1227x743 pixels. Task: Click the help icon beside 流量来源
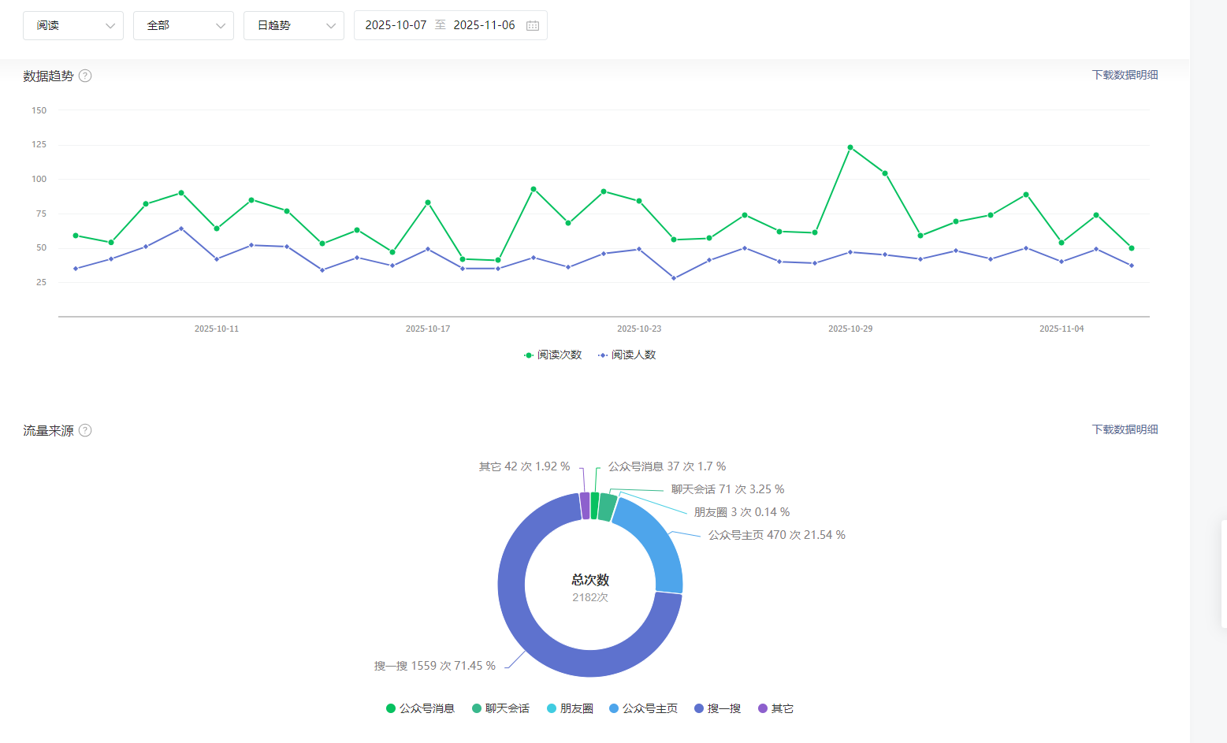point(85,430)
